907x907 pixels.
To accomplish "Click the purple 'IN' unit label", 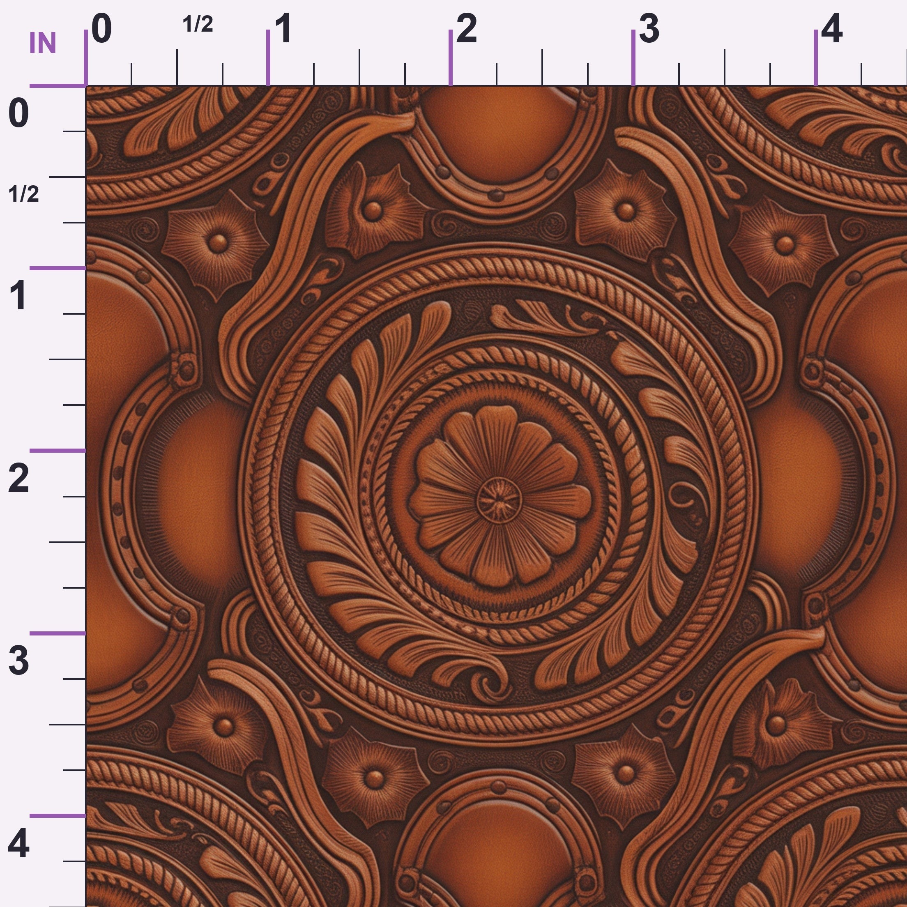I will [43, 43].
